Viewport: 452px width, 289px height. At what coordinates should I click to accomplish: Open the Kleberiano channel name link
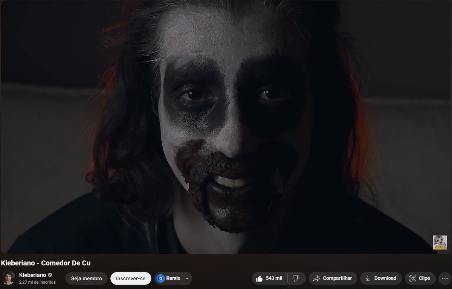[x=32, y=275]
